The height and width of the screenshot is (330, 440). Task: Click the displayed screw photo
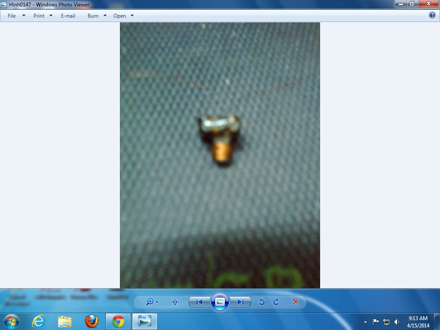click(x=220, y=155)
